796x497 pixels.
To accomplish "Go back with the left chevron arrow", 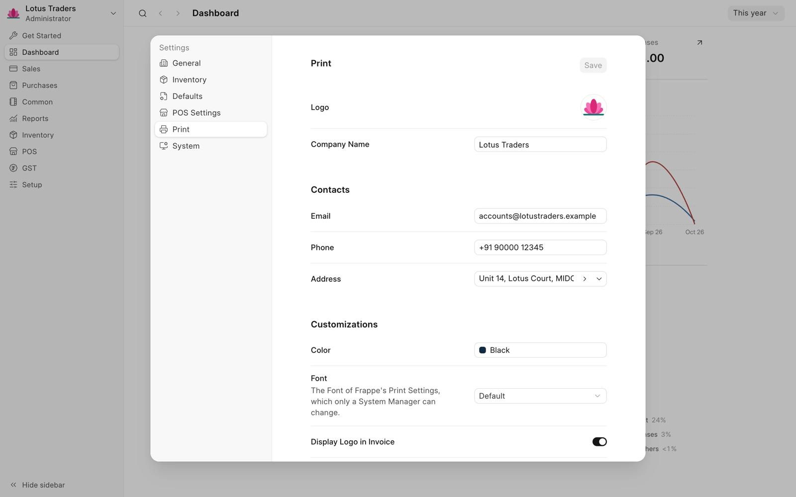I will click(160, 13).
